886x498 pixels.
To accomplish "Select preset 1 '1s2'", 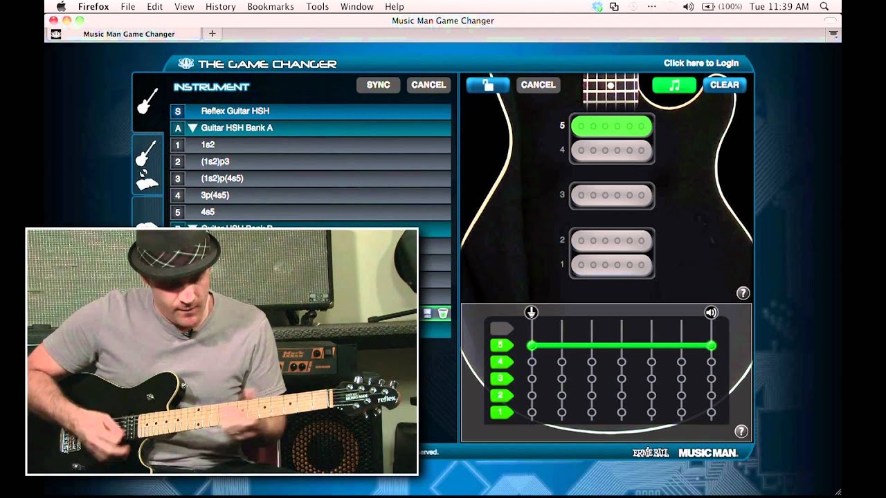I will coord(311,145).
